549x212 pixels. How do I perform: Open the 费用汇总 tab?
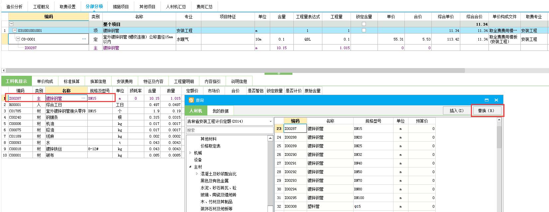coord(204,7)
